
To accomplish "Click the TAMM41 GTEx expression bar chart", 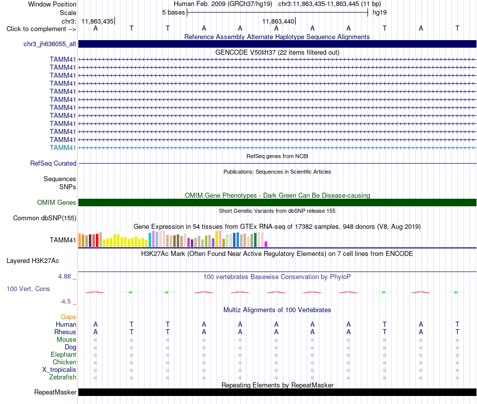I will [173, 239].
